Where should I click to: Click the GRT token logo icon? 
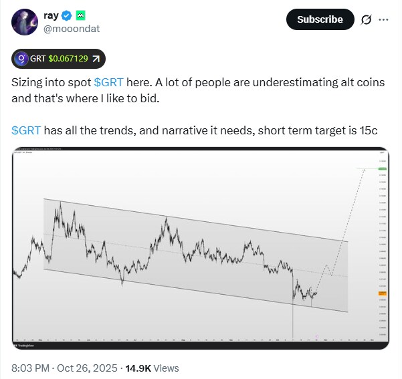(22, 59)
